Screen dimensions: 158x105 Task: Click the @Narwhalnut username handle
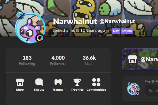(x=117, y=21)
